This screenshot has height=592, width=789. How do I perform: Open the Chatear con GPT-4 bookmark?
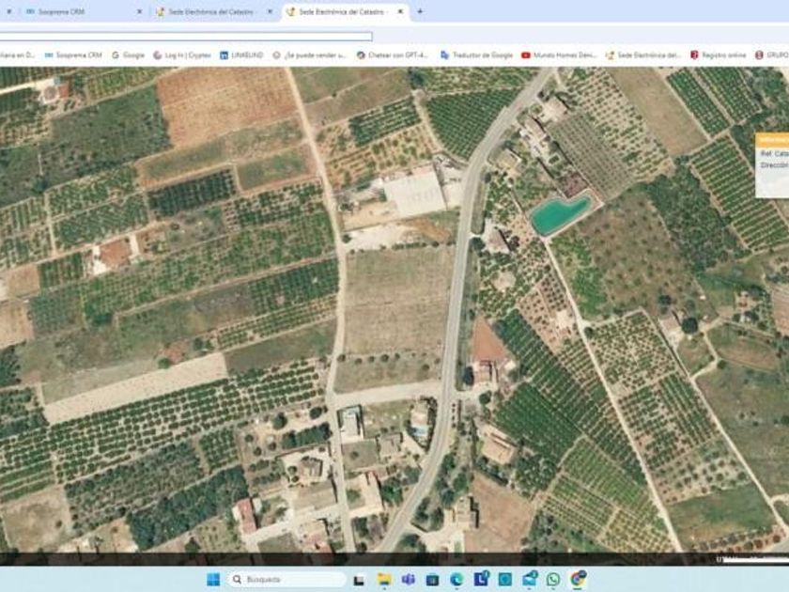tap(392, 55)
